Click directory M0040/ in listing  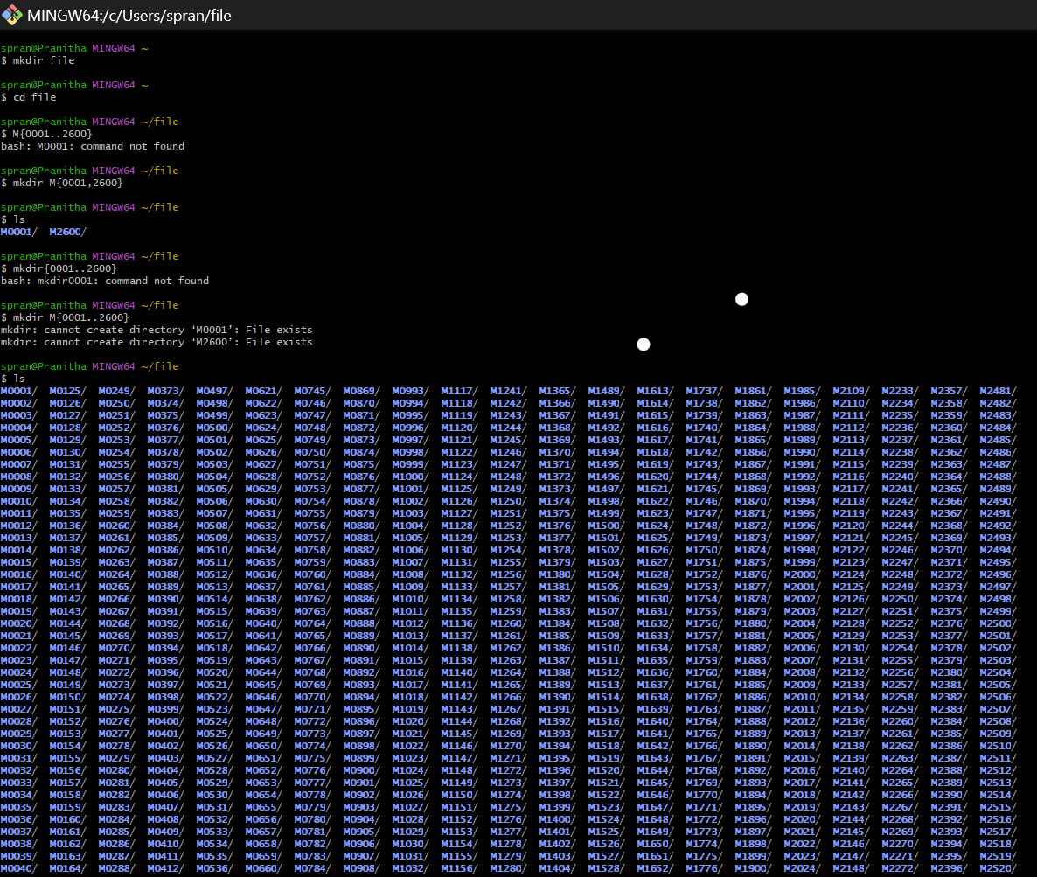18,867
